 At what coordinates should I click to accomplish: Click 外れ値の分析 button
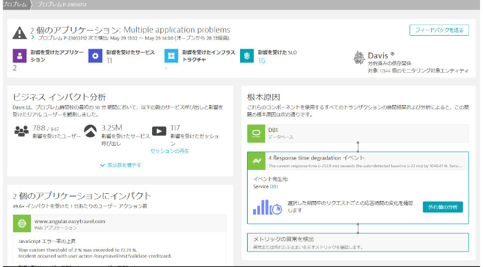click(x=442, y=207)
